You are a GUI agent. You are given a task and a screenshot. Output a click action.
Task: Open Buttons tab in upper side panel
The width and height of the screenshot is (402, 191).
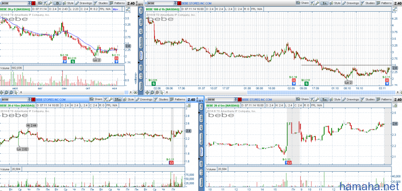pos(141,43)
